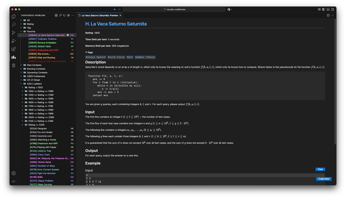The height and width of the screenshot is (198, 346).
Task: Open the Search view in activity bar
Action: [x=14, y=25]
